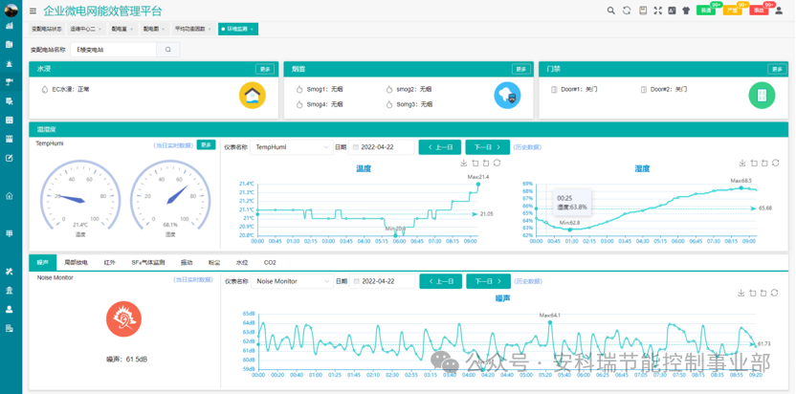Image resolution: width=796 pixels, height=394 pixels.
Task: Click the header refresh icon
Action: click(x=627, y=11)
